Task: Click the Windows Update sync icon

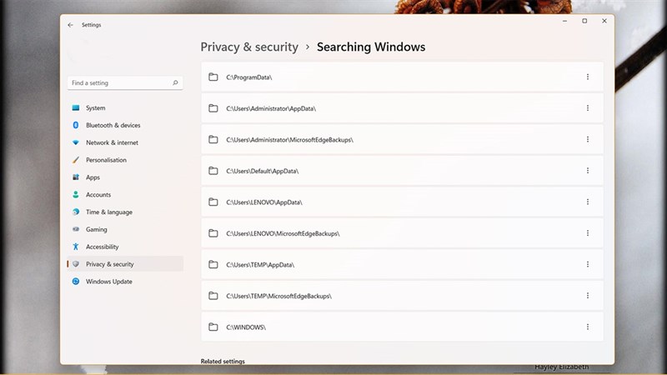Action: tap(76, 282)
